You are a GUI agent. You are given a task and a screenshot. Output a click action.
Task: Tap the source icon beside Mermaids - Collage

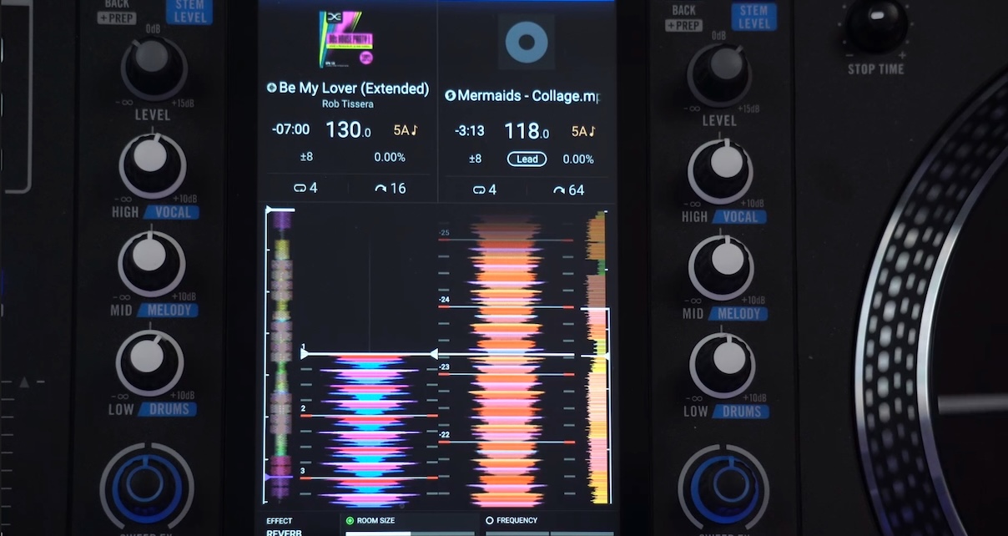click(x=450, y=95)
